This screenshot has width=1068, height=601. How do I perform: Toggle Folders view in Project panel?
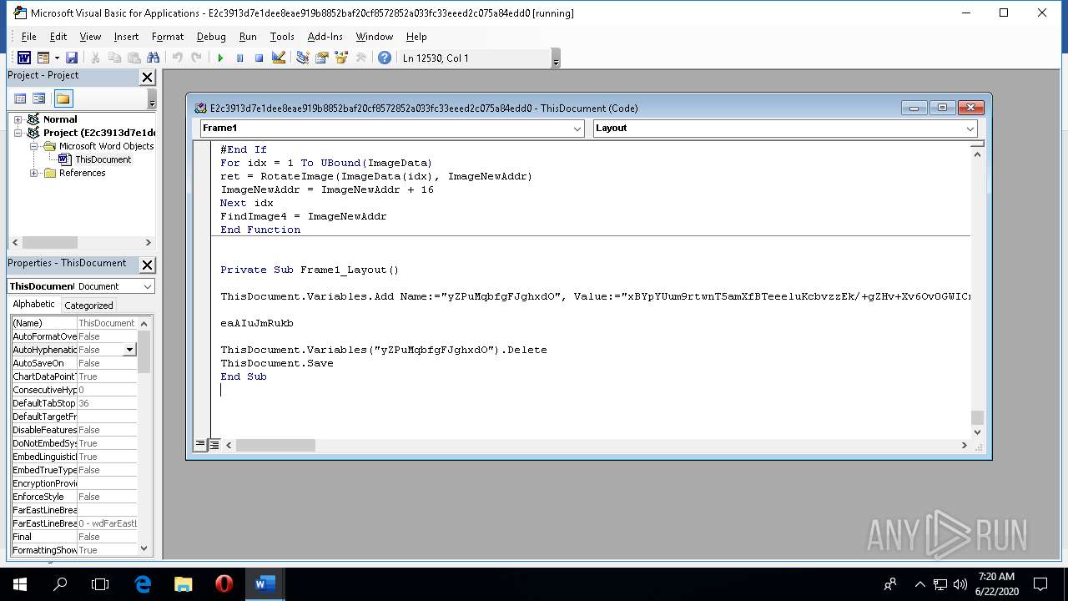pyautogui.click(x=63, y=98)
